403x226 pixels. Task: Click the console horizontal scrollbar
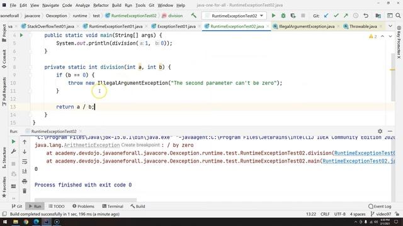pos(86,199)
